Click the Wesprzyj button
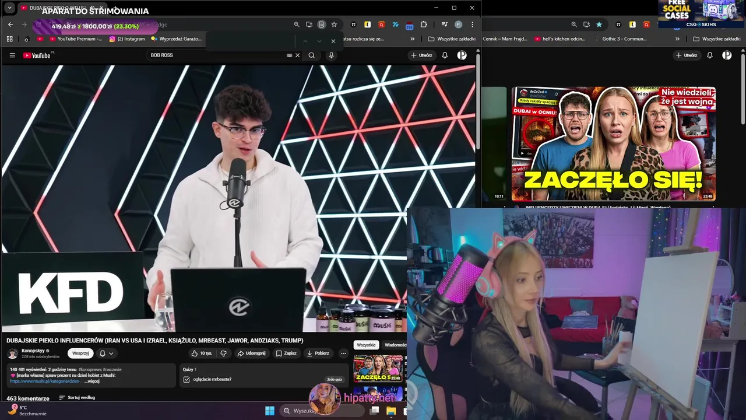 pyautogui.click(x=80, y=353)
